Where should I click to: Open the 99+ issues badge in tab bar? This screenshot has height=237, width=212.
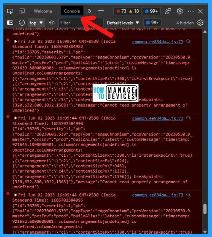151,11
